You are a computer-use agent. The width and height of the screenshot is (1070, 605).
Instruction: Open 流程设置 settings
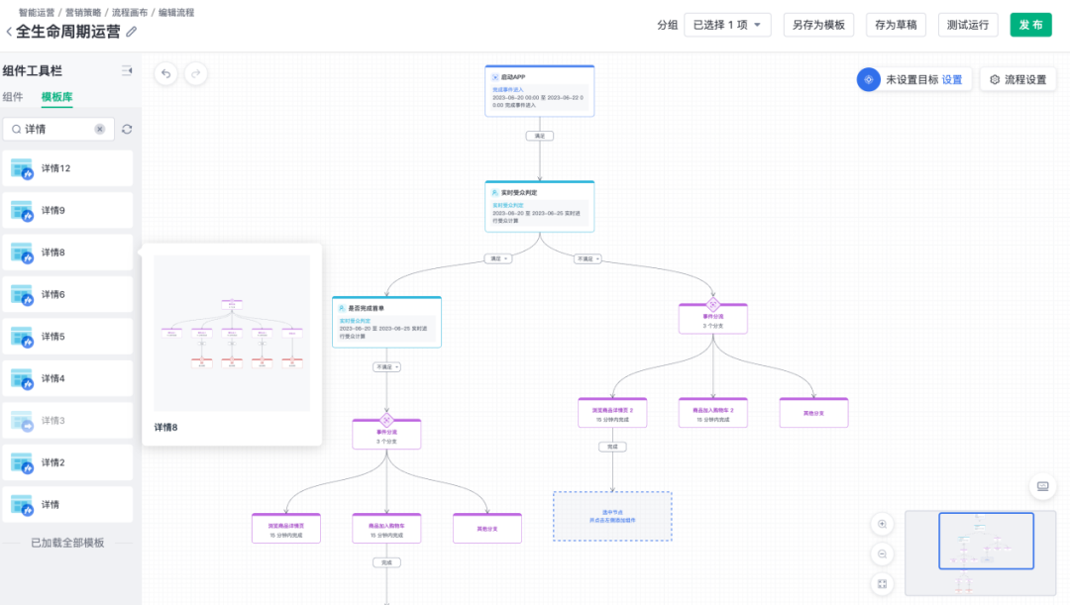(1018, 80)
